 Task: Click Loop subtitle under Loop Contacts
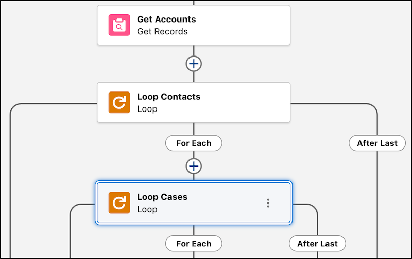[147, 109]
